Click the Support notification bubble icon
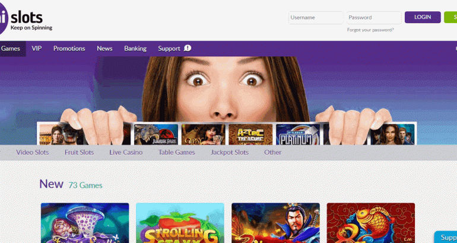Image resolution: width=457 pixels, height=243 pixels. (188, 48)
